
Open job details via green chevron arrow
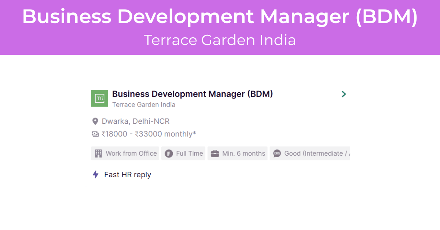(344, 94)
